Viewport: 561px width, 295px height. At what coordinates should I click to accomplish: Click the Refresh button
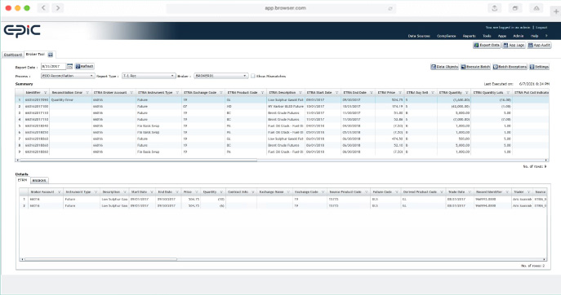coord(84,67)
